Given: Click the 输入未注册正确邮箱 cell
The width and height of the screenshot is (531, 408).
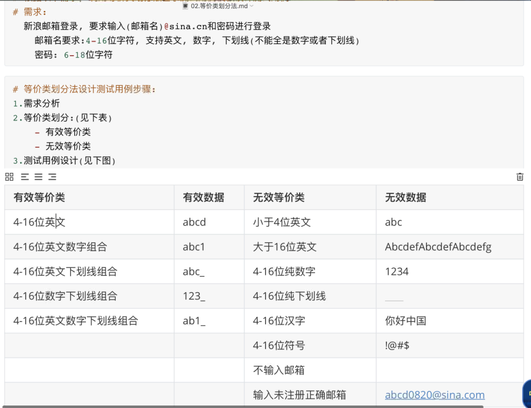Looking at the screenshot, I should [x=310, y=395].
